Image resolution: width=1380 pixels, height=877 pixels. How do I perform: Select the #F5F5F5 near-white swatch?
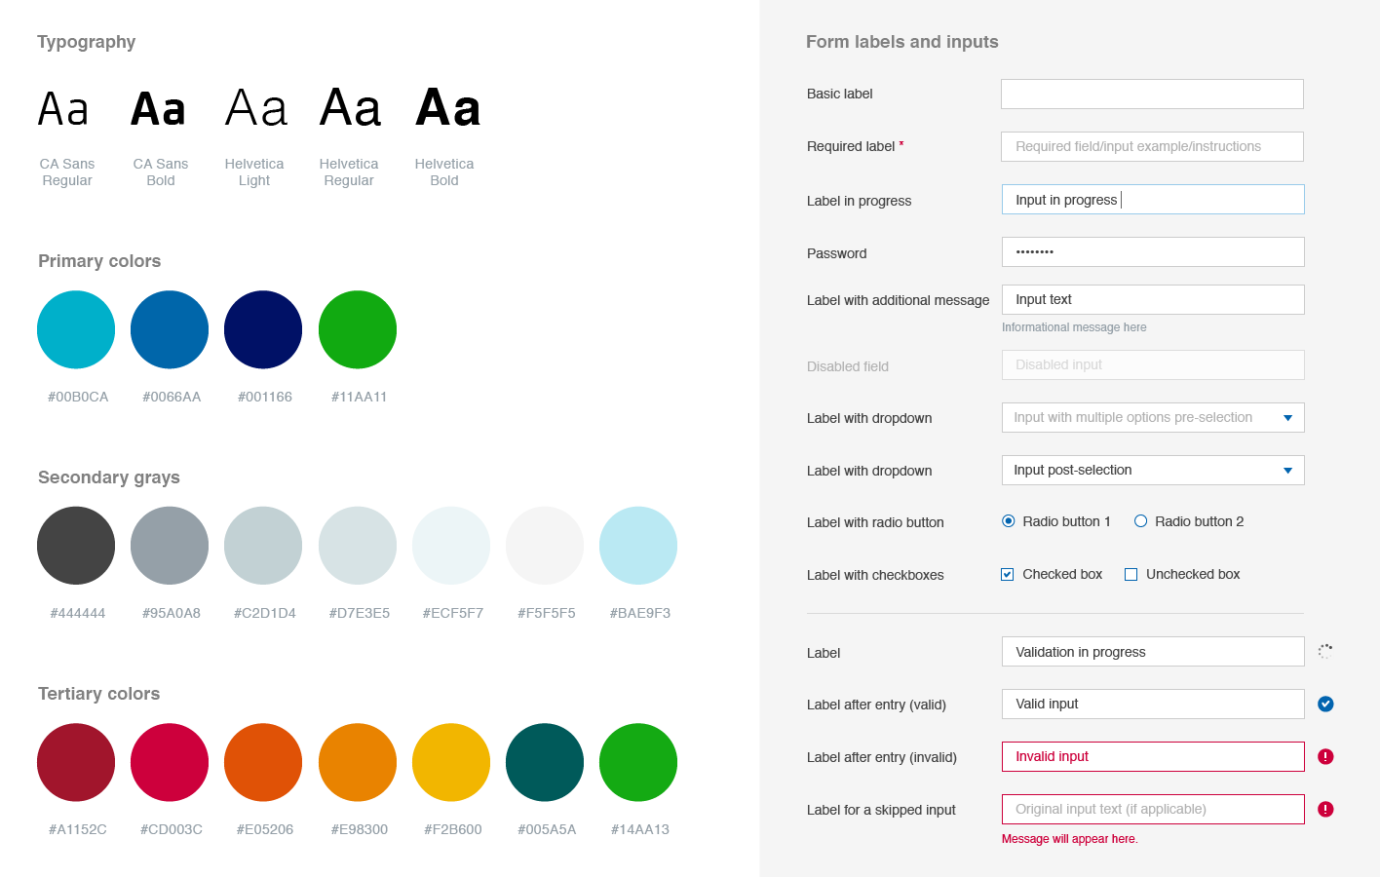pyautogui.click(x=545, y=546)
